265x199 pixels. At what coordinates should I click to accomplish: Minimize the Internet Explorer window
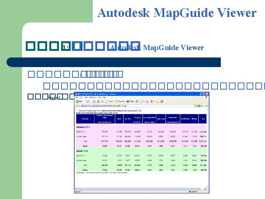(x=201, y=94)
